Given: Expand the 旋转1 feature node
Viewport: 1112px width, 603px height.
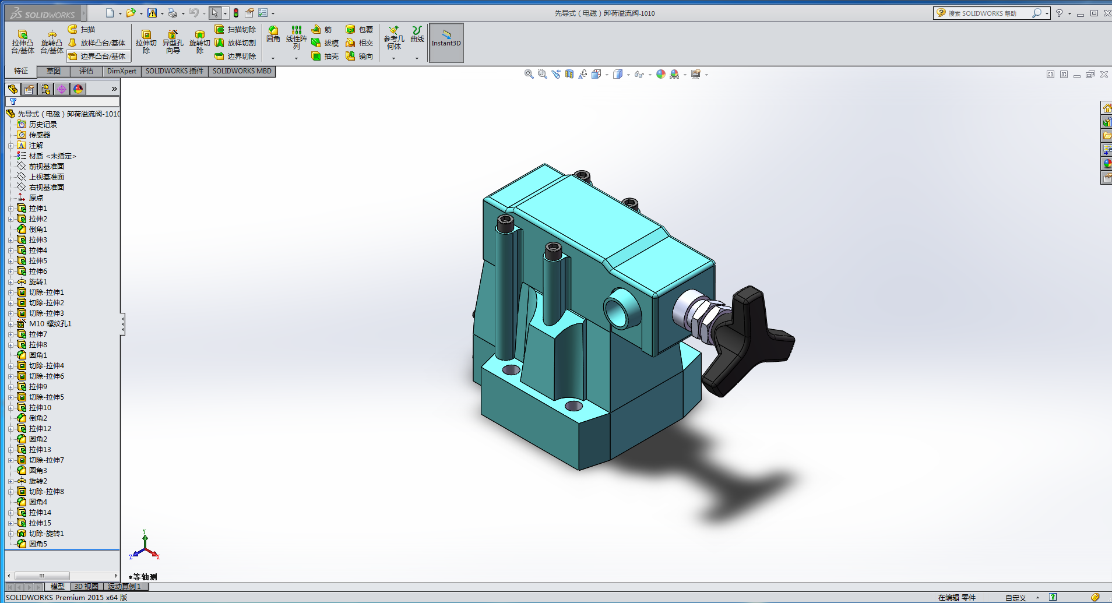Looking at the screenshot, I should [10, 282].
